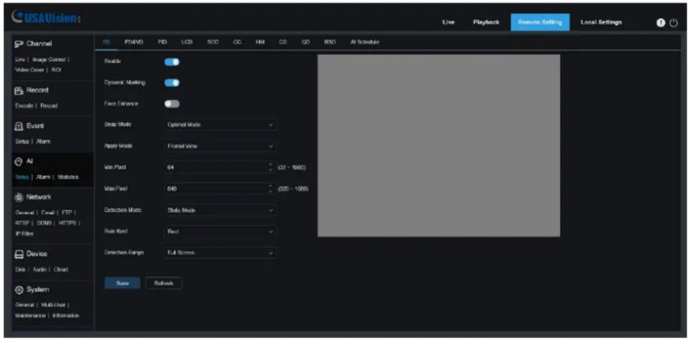689x340 pixels.
Task: Open Setup under AI
Action: point(21,177)
